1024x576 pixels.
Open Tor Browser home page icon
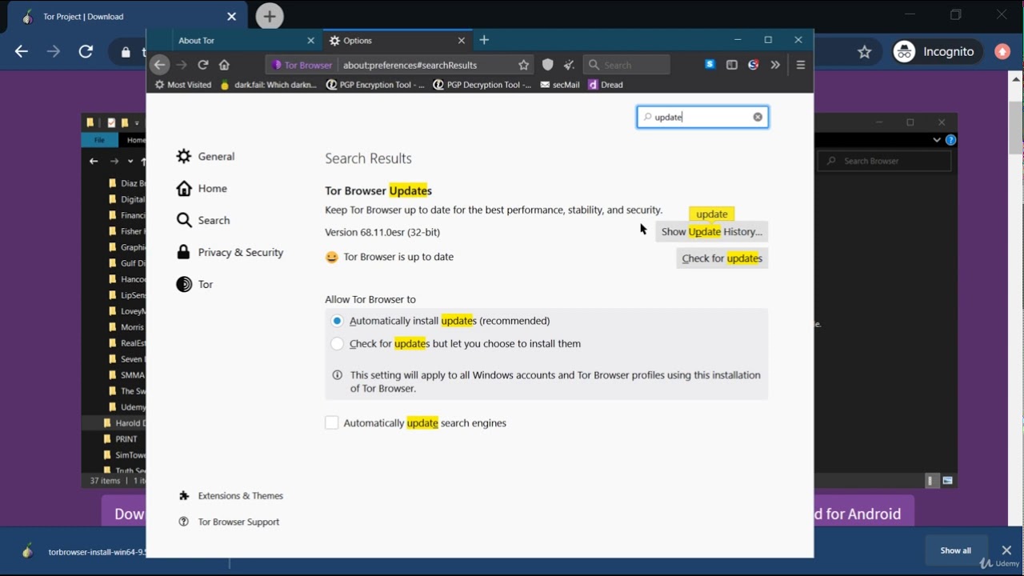(x=225, y=65)
